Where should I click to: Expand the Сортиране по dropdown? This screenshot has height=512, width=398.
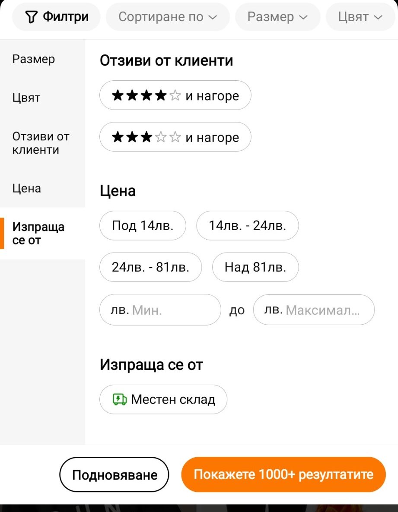click(167, 17)
